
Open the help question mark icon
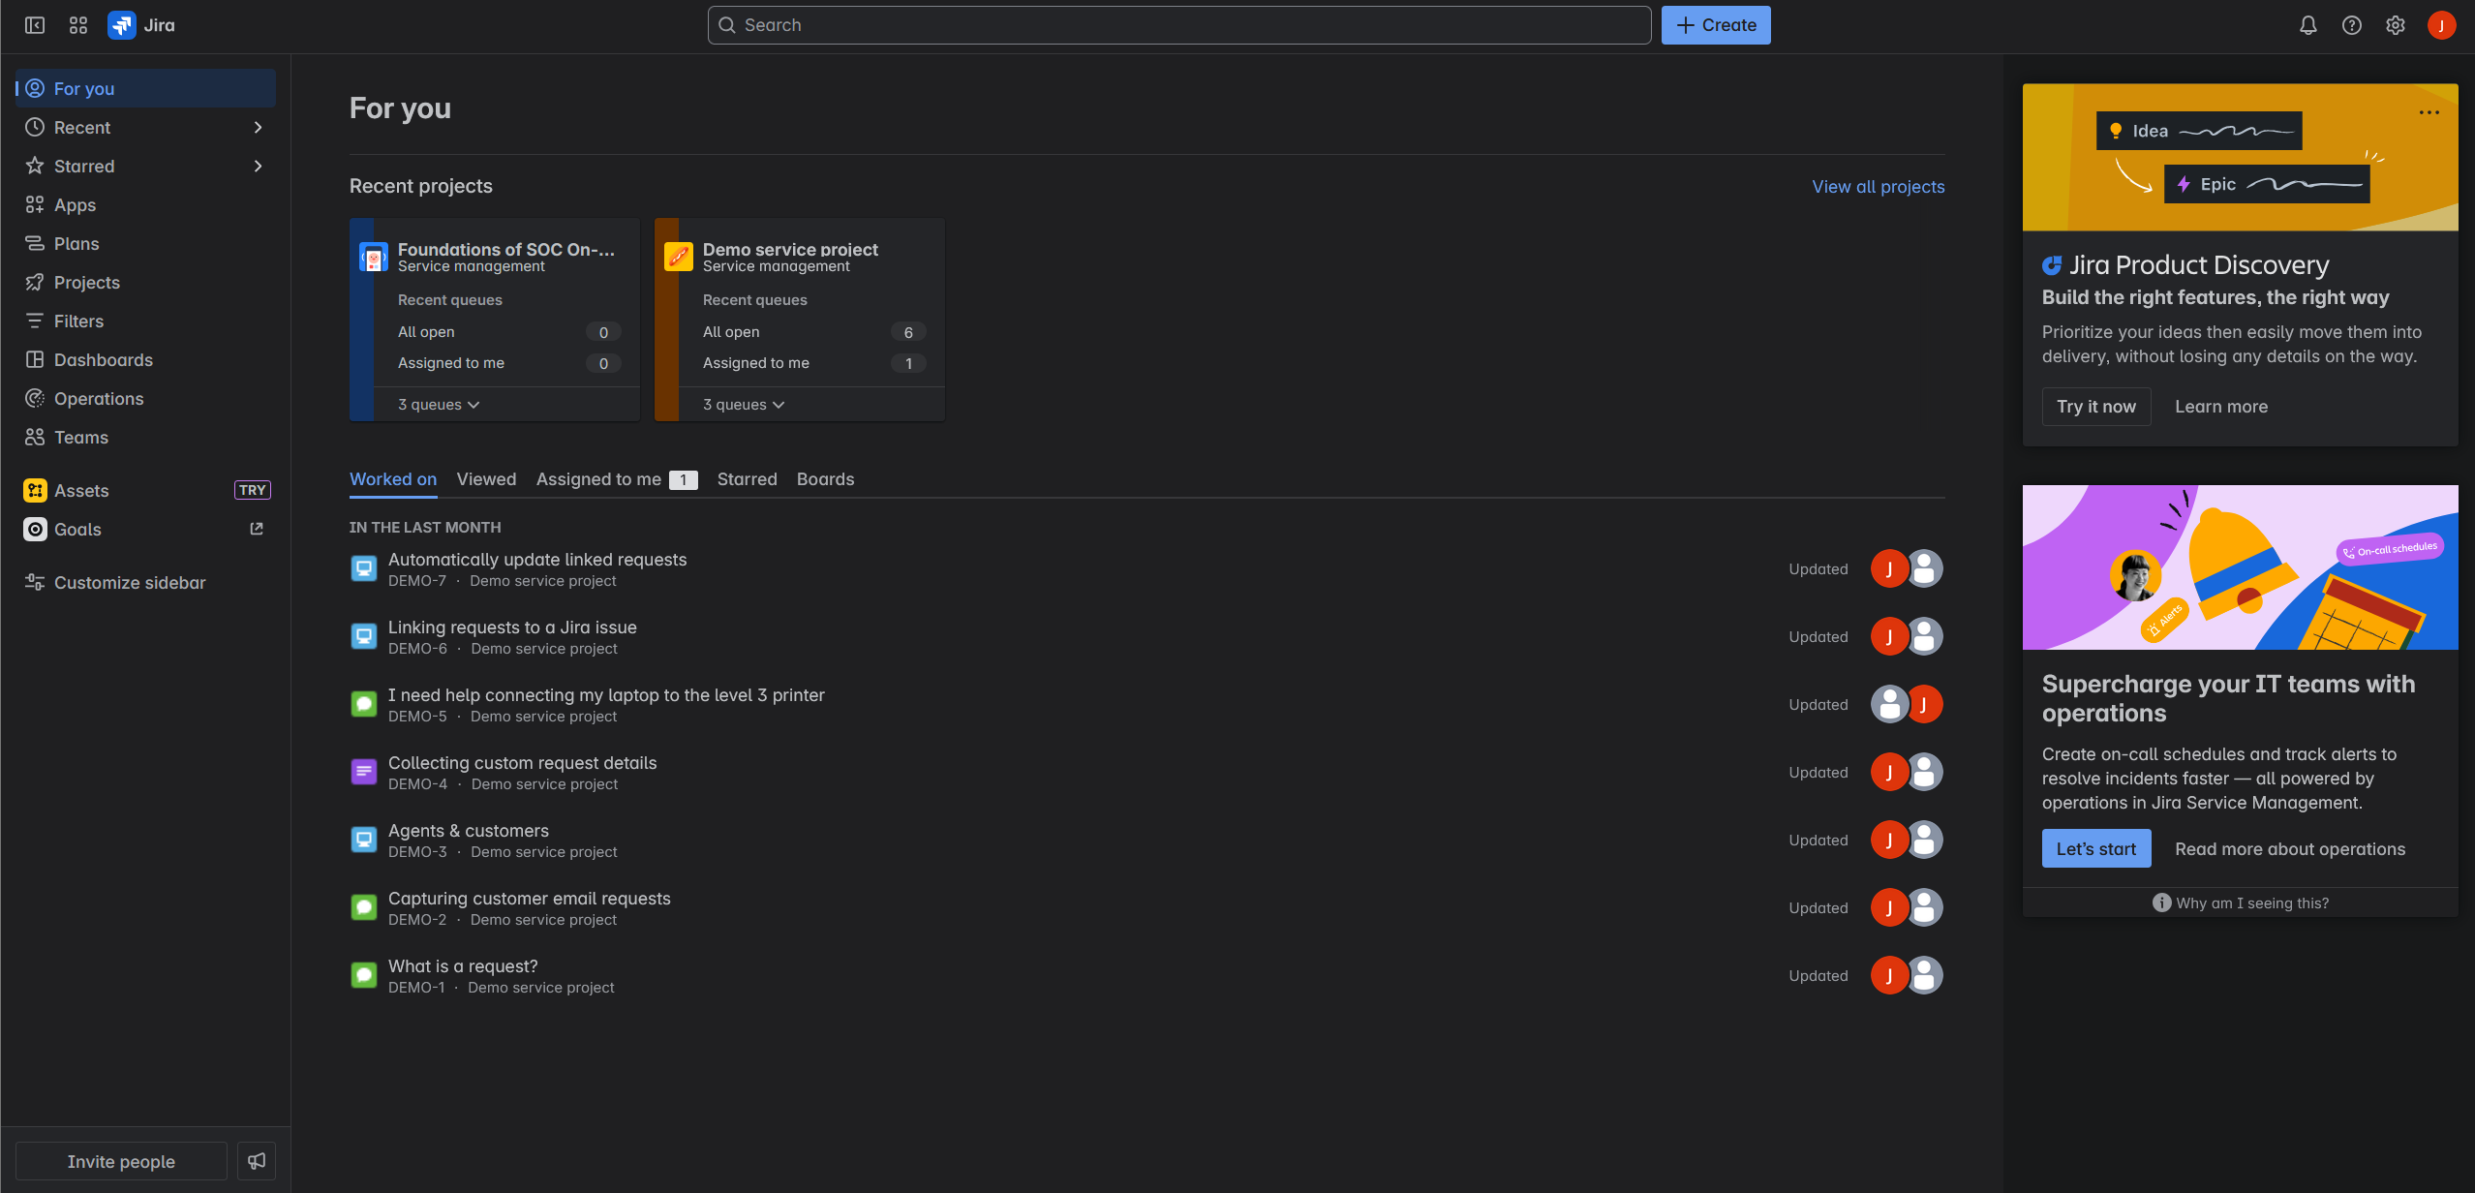[2351, 25]
